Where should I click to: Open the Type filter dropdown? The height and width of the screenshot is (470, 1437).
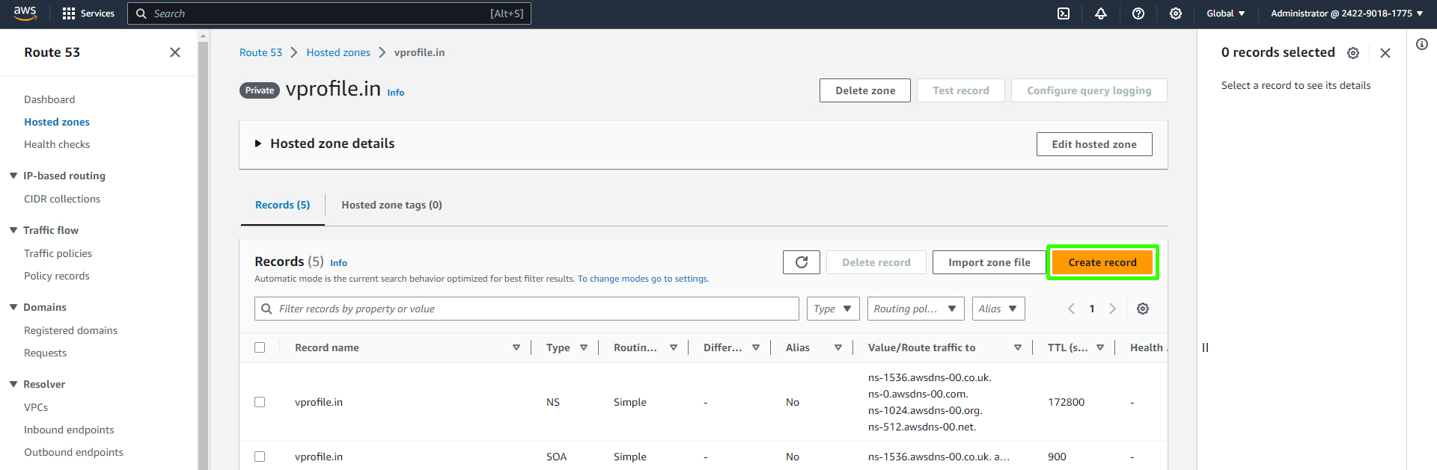pyautogui.click(x=833, y=309)
